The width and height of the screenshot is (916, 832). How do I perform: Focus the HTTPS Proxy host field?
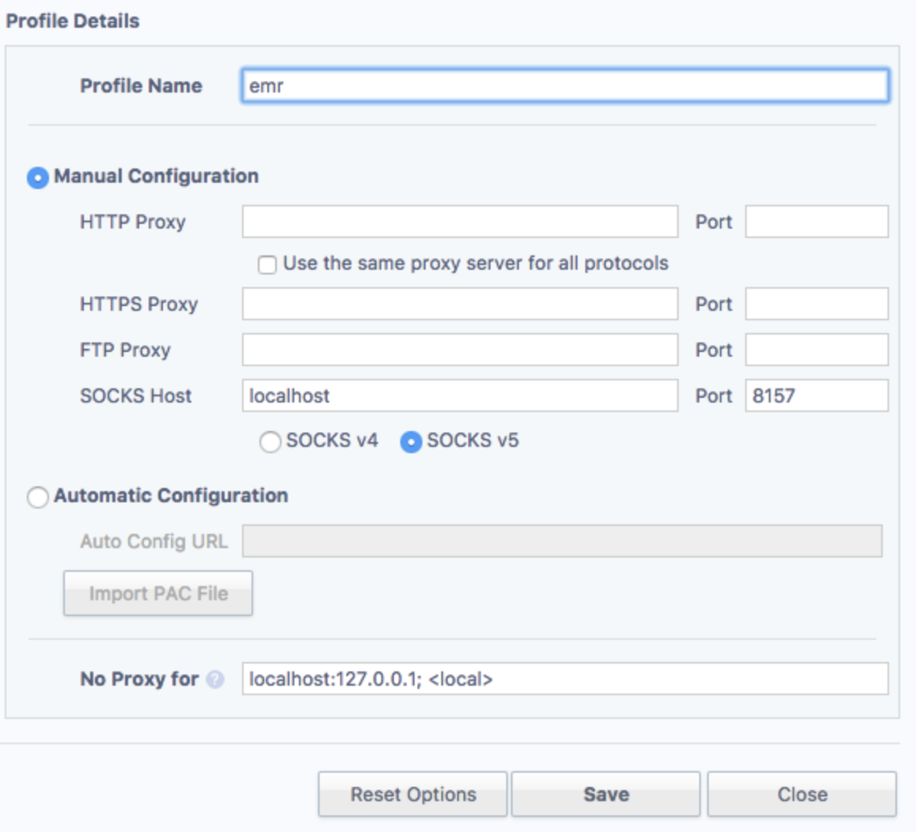coord(460,304)
